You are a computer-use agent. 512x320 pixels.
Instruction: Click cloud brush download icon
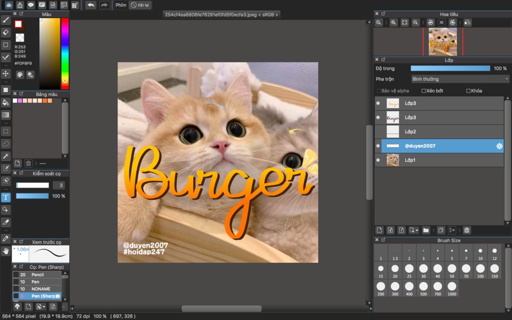click(17, 306)
